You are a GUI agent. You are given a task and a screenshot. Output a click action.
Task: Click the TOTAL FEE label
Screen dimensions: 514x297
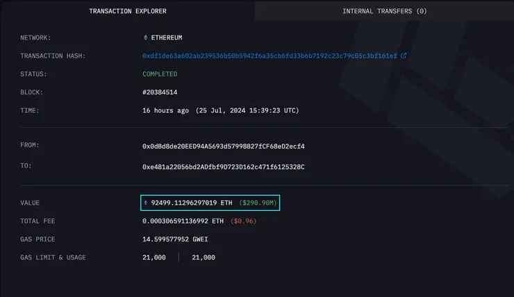38,221
